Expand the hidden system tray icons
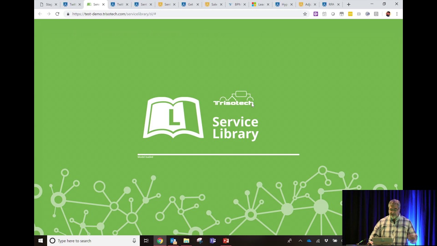 pos(300,241)
